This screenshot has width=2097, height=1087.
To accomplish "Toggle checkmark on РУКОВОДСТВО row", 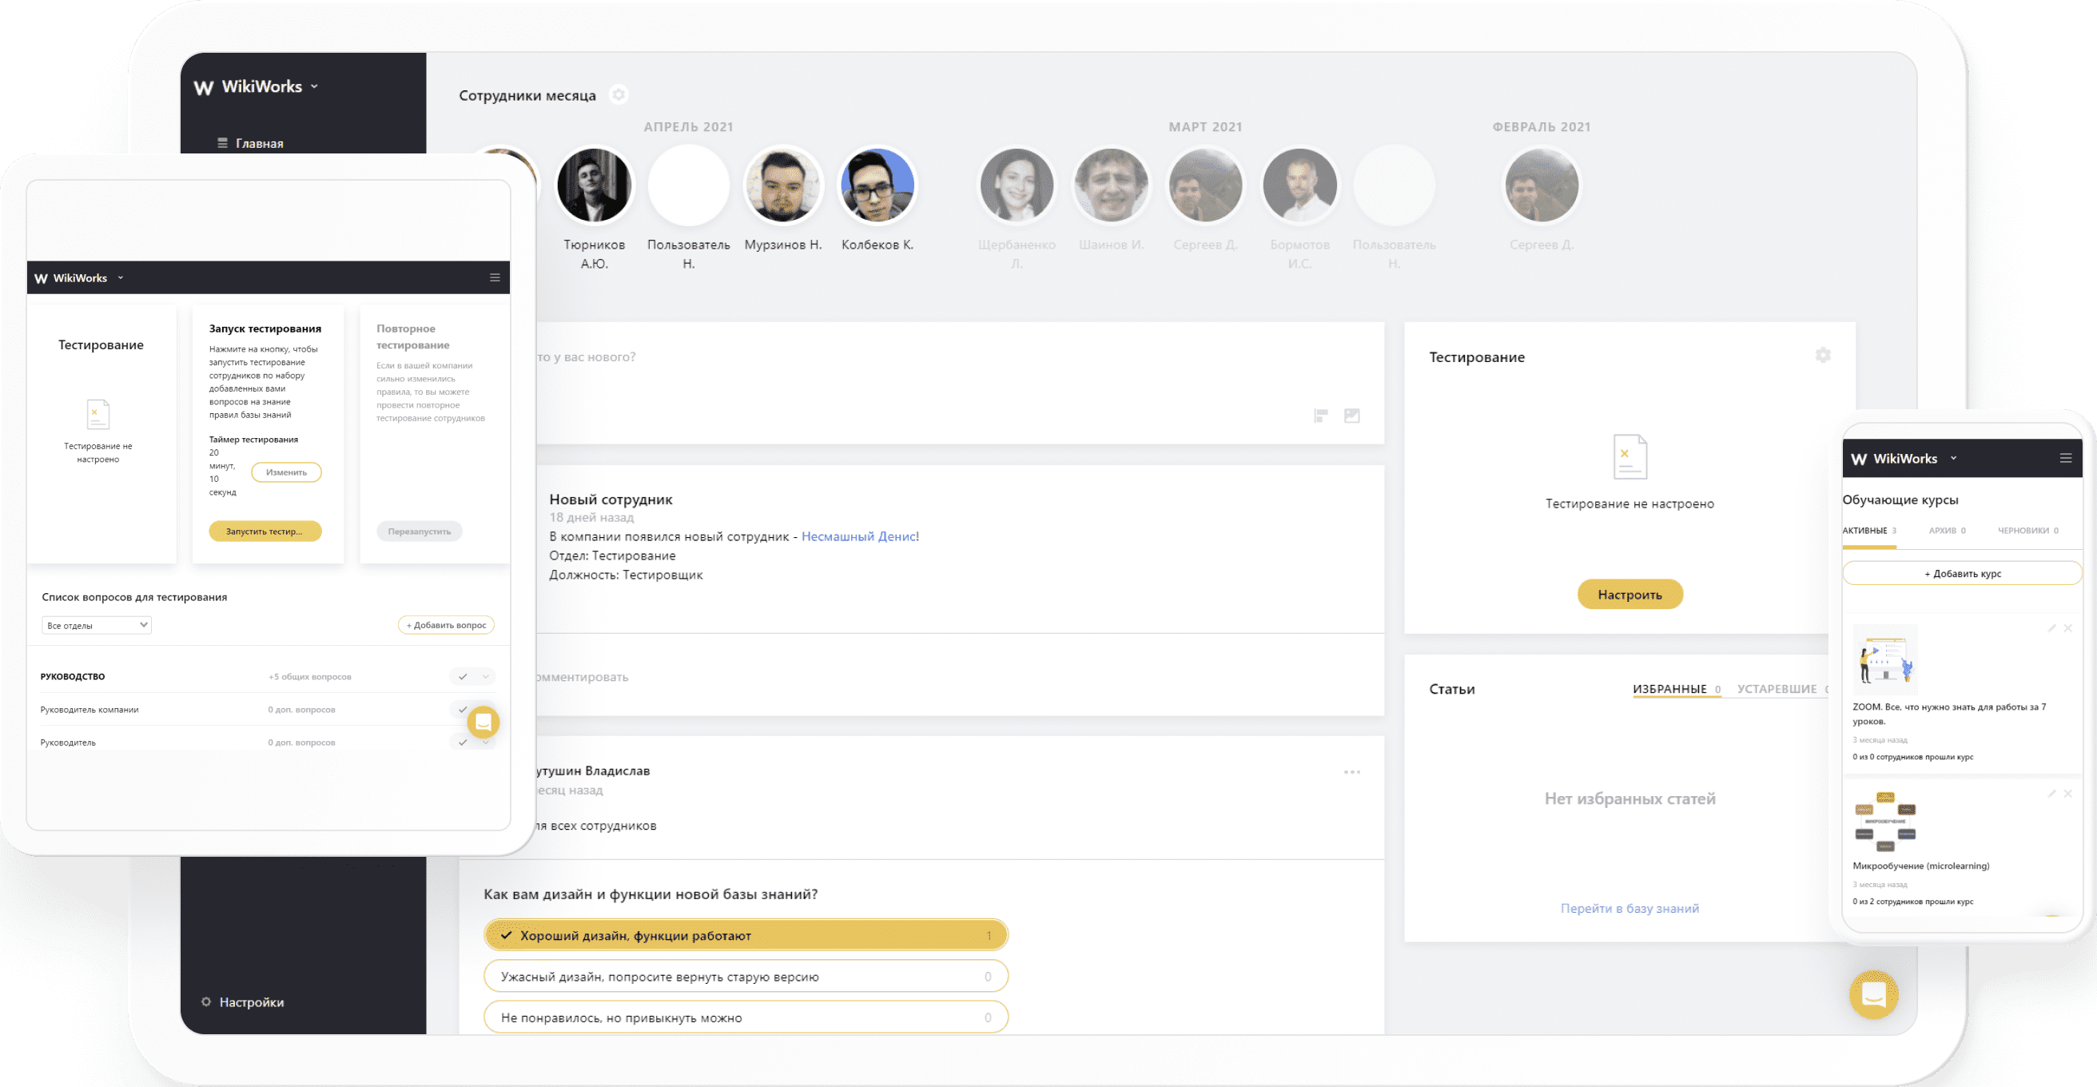I will (x=463, y=677).
